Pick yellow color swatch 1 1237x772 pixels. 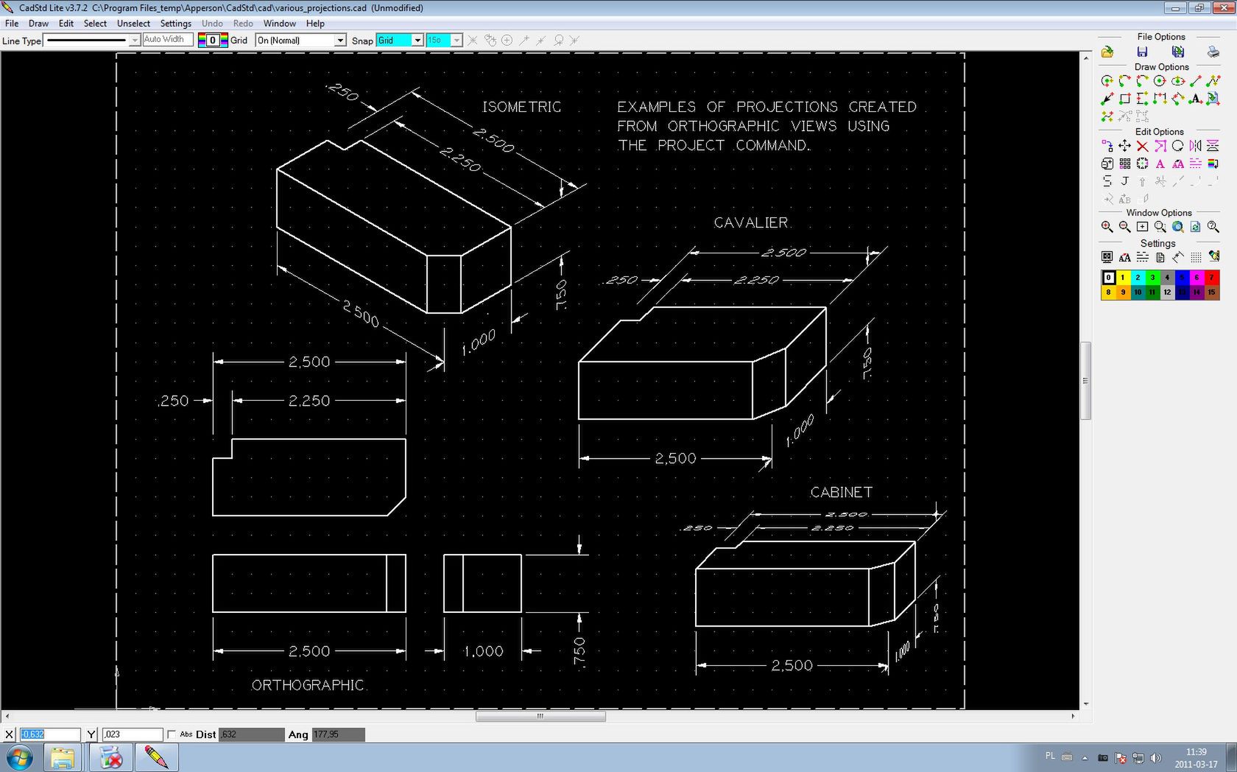(1123, 278)
